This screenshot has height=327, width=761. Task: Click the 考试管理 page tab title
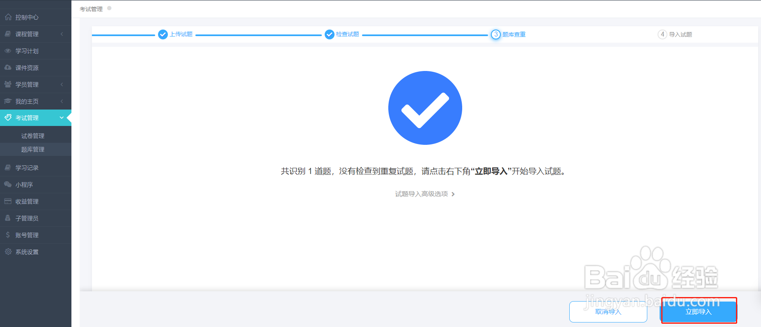coord(91,9)
